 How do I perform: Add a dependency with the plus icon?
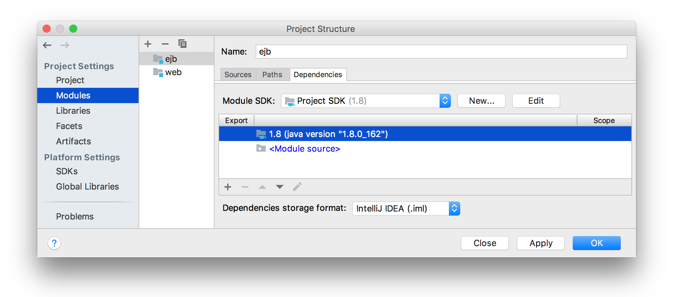coord(228,187)
